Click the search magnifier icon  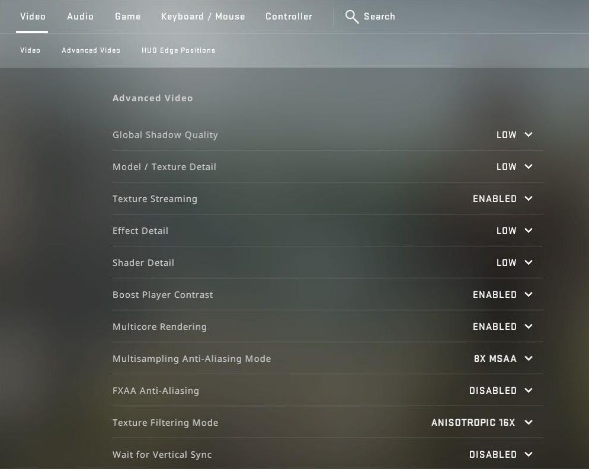click(x=351, y=17)
